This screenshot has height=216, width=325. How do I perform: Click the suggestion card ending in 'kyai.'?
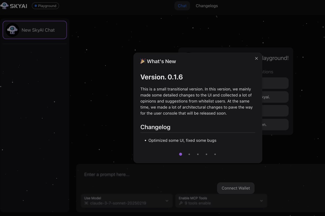click(x=275, y=97)
